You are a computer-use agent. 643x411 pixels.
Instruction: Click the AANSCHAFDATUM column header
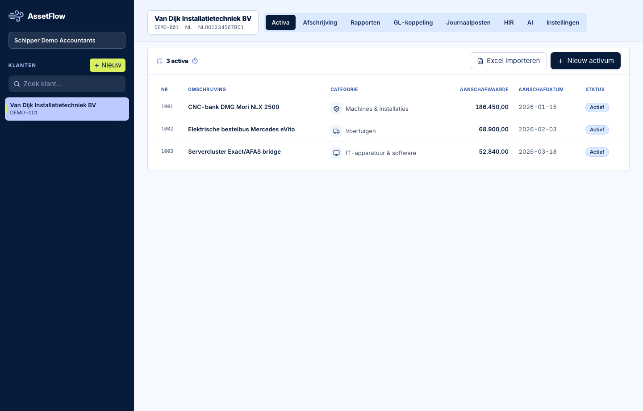(541, 89)
